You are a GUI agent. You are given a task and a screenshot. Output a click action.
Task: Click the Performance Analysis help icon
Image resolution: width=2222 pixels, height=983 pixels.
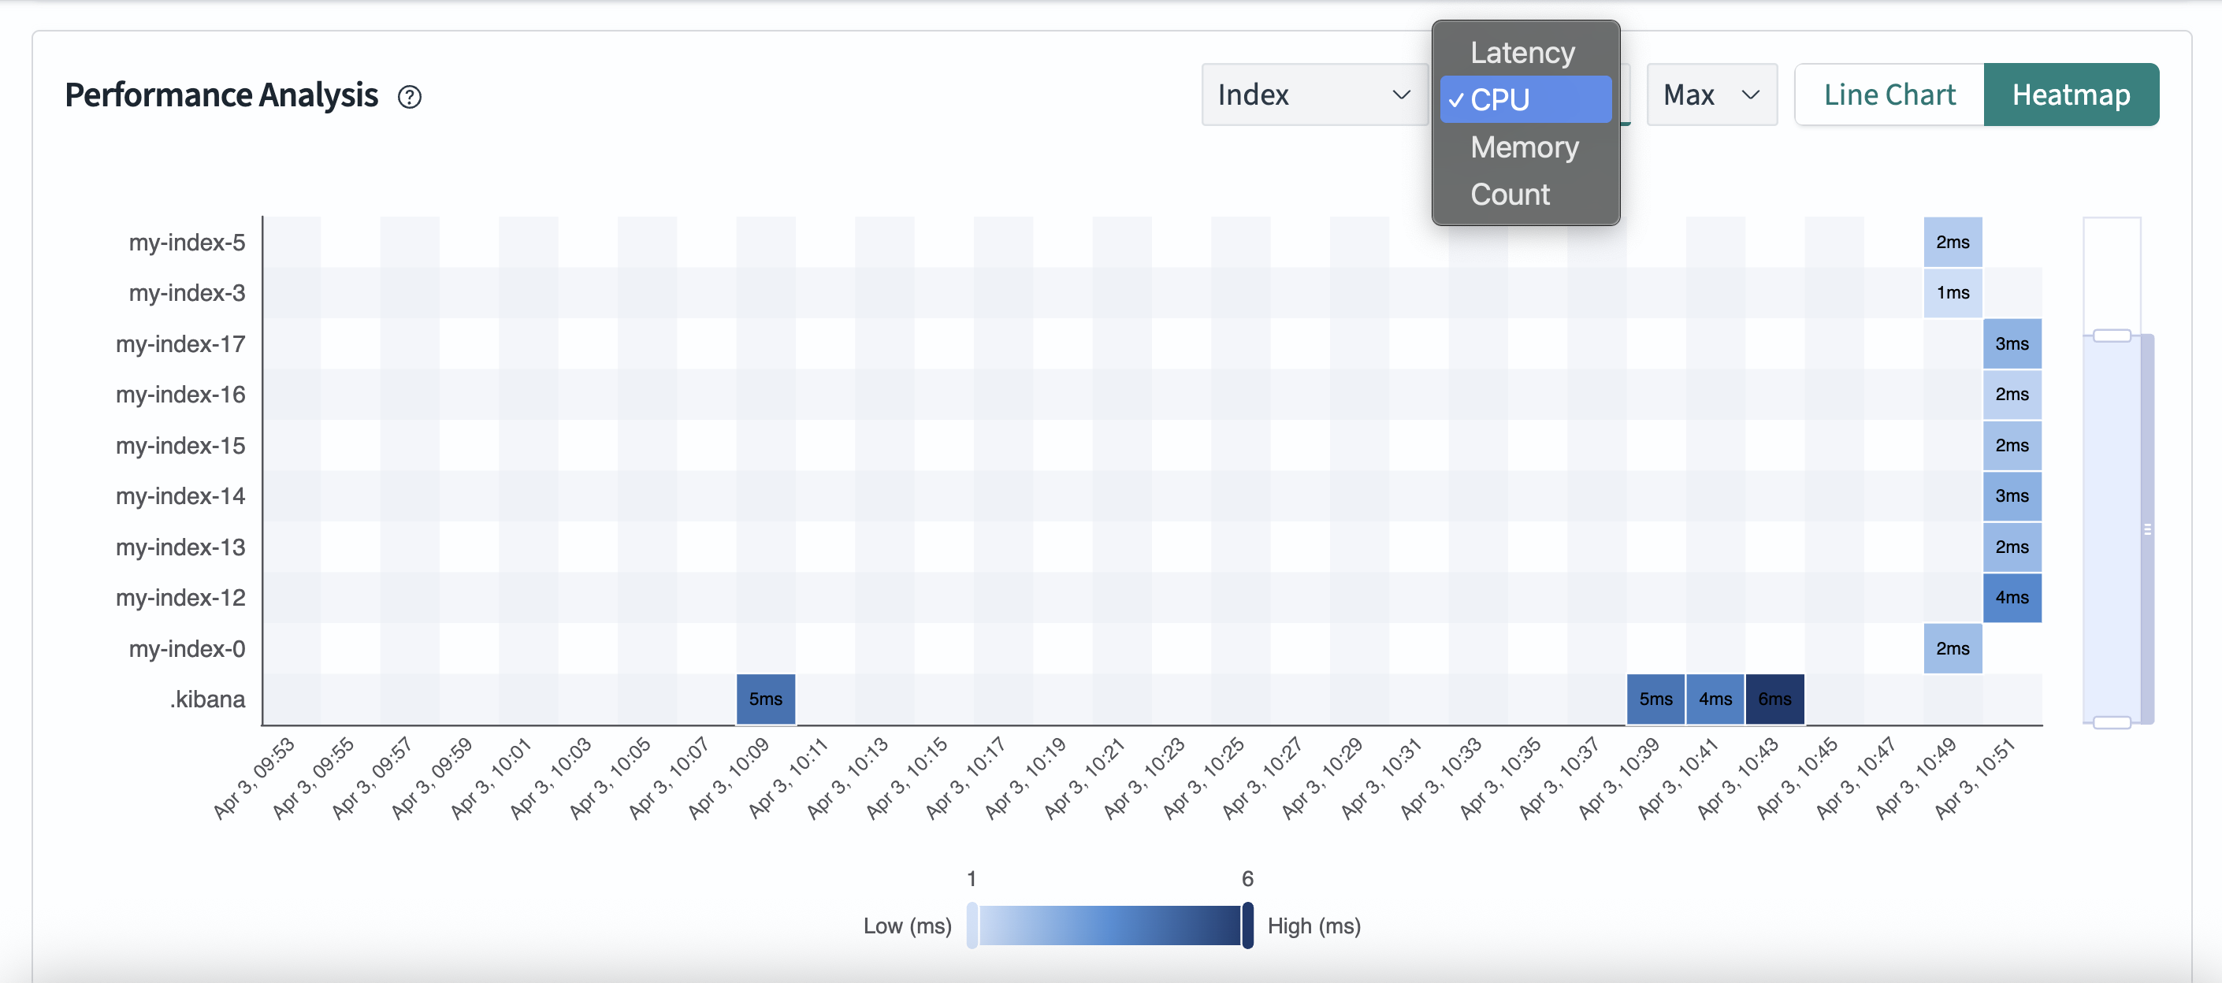(410, 97)
